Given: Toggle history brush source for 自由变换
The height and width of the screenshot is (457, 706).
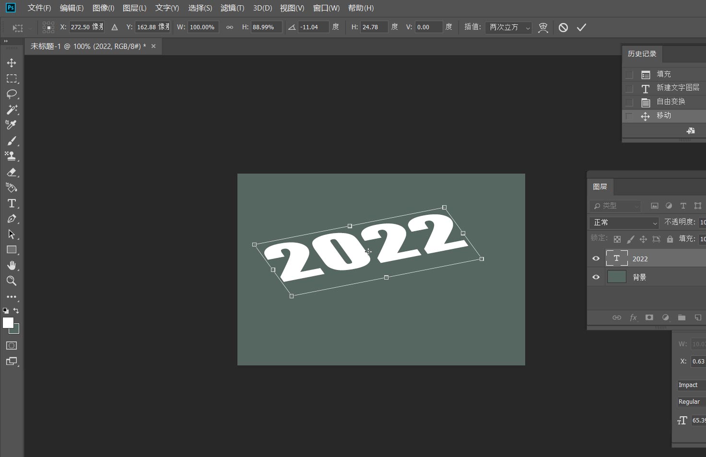Looking at the screenshot, I should [629, 103].
